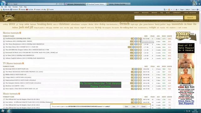Click the Windows Start button
The height and width of the screenshot is (113, 201).
[3, 111]
